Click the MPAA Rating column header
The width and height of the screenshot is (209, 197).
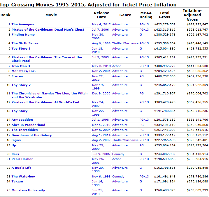[146, 15]
